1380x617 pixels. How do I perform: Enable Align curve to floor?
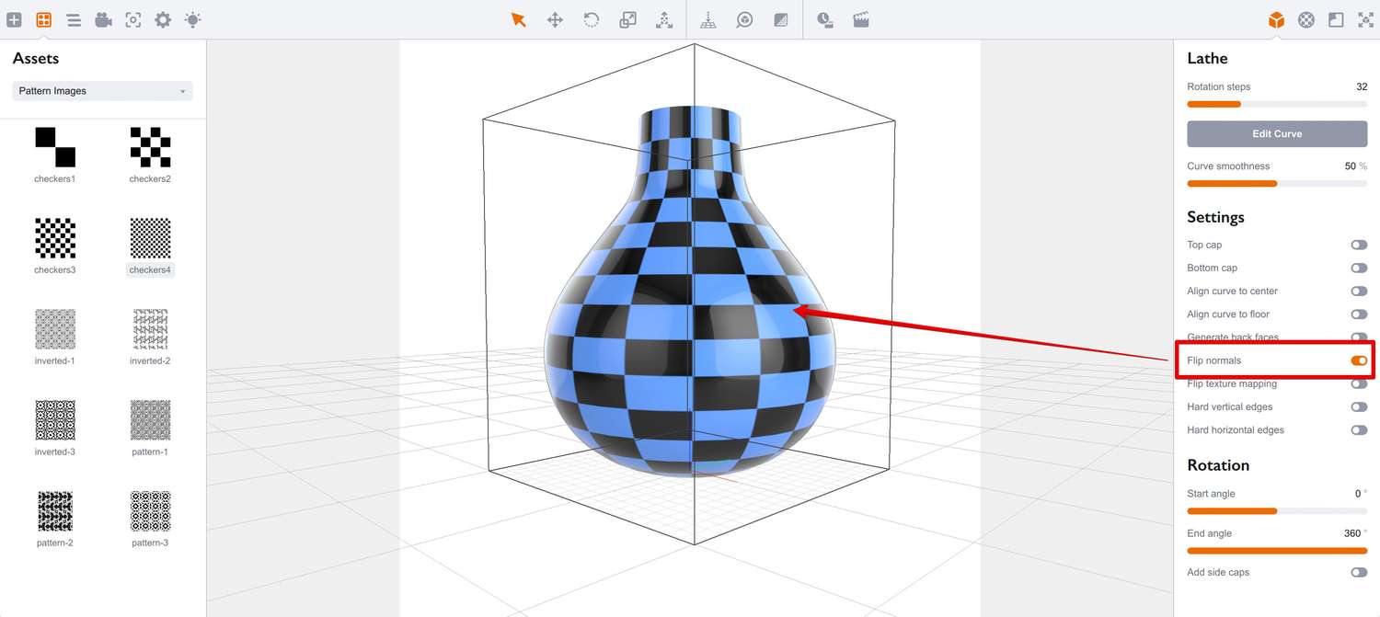pyautogui.click(x=1359, y=314)
